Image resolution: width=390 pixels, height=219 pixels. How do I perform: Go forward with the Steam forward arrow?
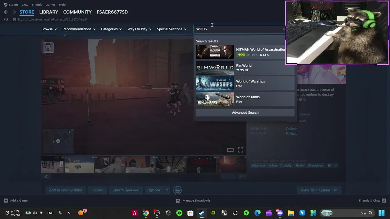[x=14, y=12]
